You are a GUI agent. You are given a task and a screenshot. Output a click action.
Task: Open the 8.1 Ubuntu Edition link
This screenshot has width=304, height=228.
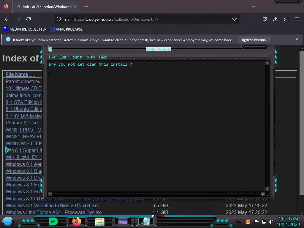(x=24, y=109)
